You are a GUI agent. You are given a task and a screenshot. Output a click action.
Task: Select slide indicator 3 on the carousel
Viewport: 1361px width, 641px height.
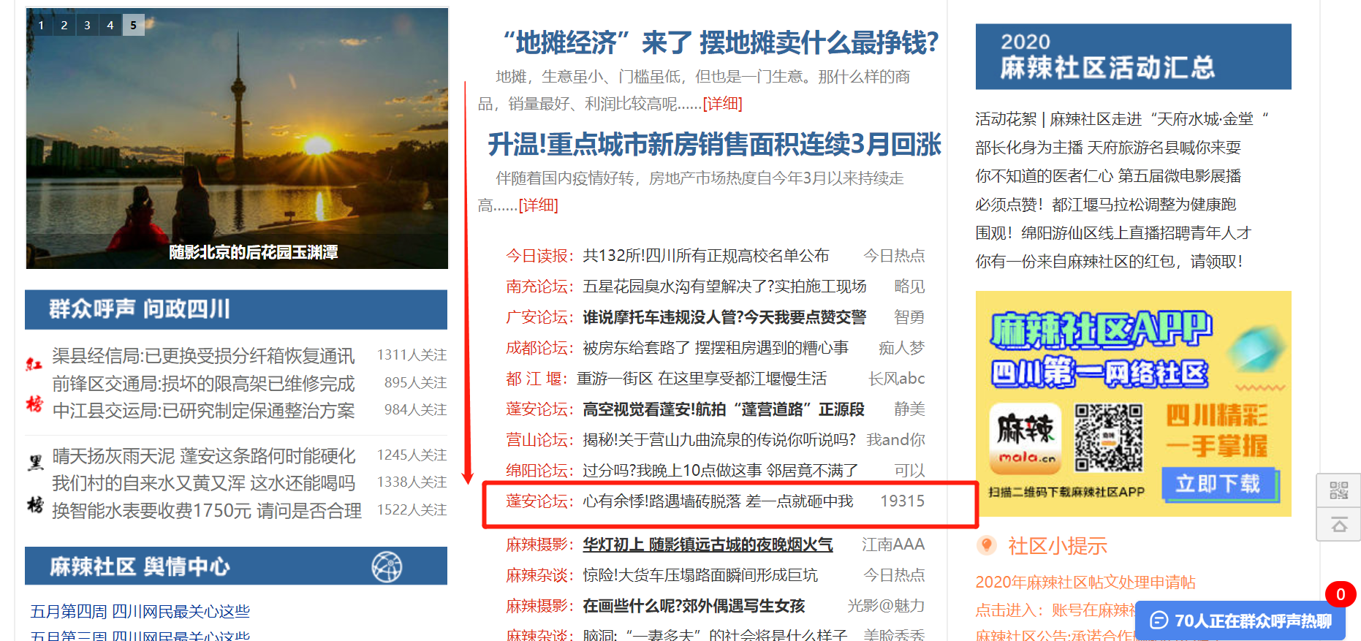[87, 25]
